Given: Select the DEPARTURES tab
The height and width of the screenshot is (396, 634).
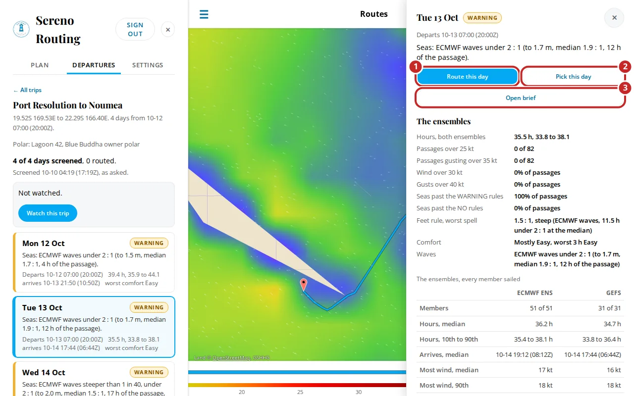Looking at the screenshot, I should tap(94, 65).
